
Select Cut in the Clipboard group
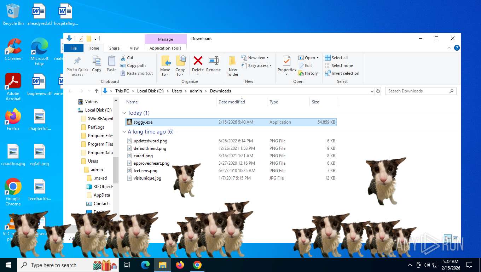coord(127,58)
